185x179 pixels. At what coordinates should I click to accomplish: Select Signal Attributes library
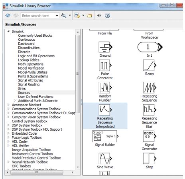30,80
